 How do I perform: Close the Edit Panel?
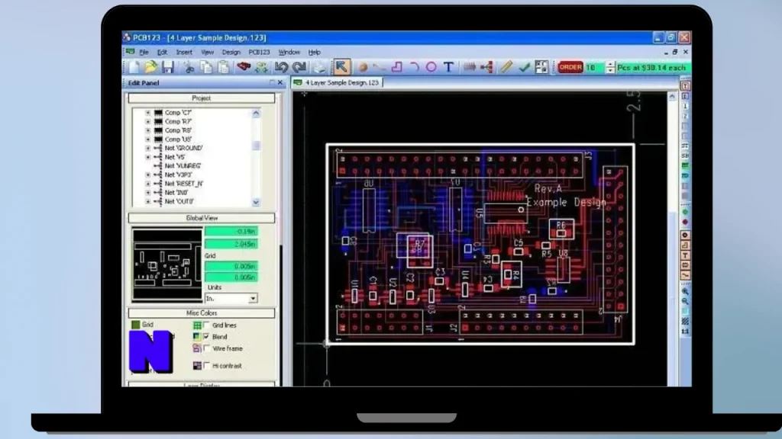[x=280, y=82]
